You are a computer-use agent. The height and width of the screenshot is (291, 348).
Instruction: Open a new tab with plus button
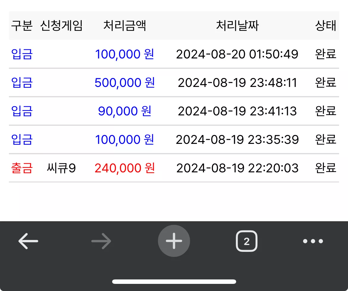[x=174, y=241]
